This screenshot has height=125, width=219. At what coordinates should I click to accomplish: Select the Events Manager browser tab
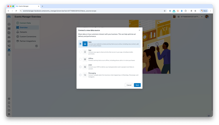(x=27, y=6)
